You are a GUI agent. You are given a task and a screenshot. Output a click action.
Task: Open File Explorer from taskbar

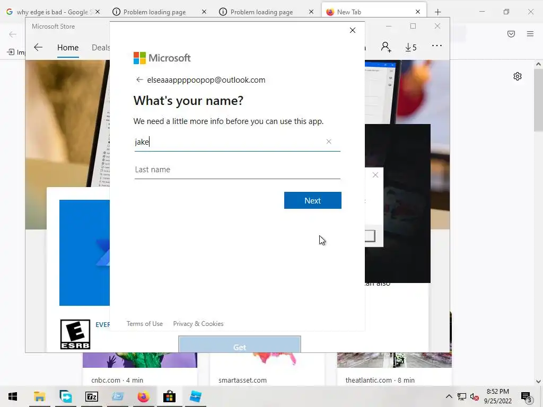tap(39, 396)
